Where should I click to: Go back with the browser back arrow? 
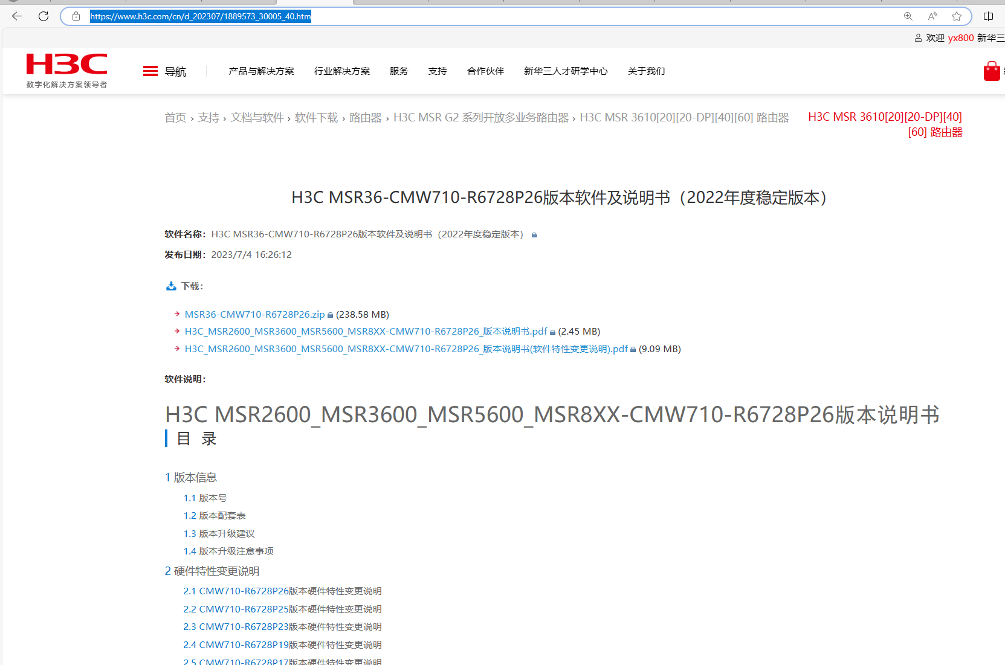pos(17,16)
